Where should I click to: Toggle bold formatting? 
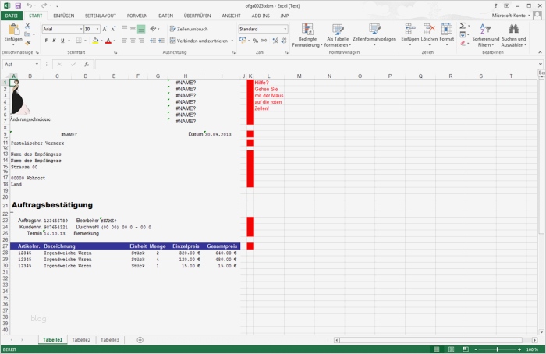[46, 41]
